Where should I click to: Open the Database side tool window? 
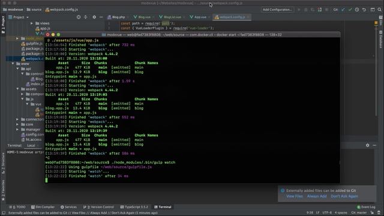click(381, 39)
